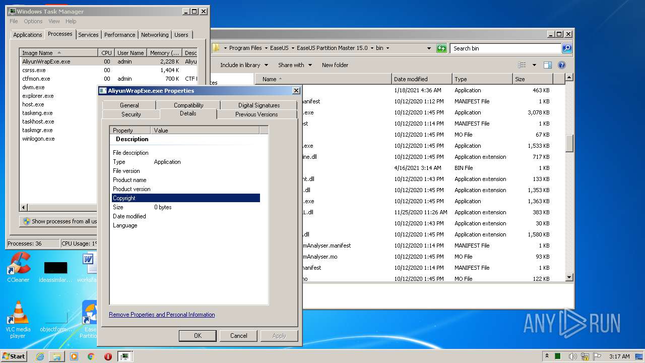
Task: Click scroll down arrow in Explorer file list
Action: (569, 277)
